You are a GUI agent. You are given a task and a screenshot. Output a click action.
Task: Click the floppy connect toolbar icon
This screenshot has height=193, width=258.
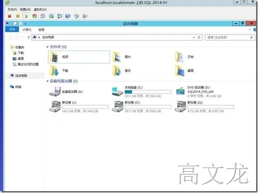tap(68, 16)
